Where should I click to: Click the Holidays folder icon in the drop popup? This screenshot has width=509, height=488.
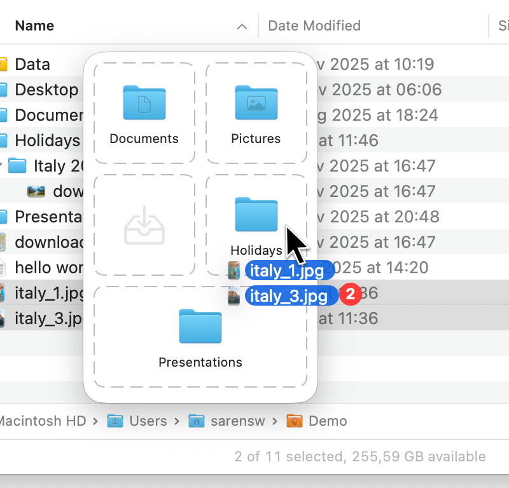(256, 214)
